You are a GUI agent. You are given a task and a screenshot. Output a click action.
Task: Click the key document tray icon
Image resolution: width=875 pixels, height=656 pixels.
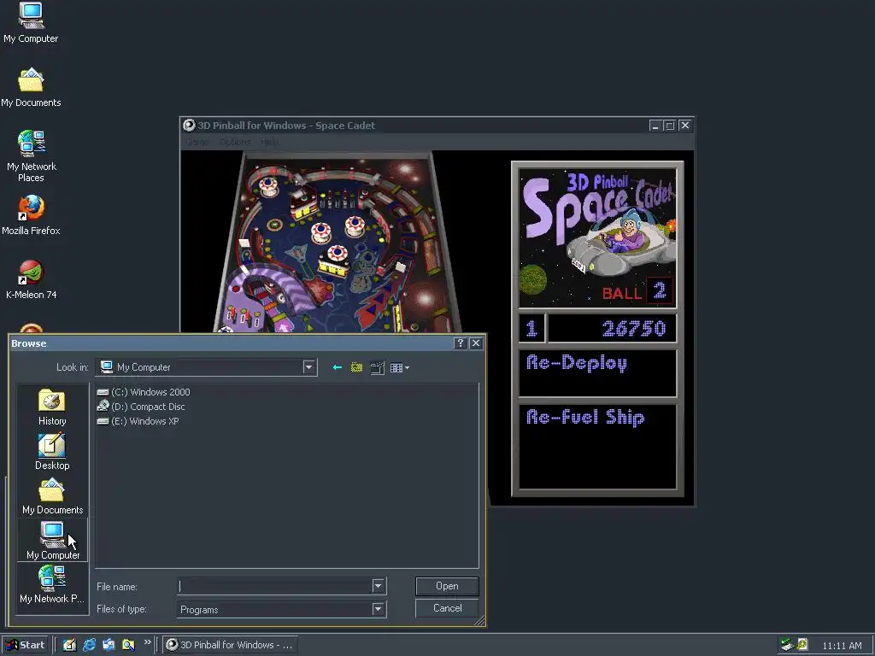tap(802, 645)
